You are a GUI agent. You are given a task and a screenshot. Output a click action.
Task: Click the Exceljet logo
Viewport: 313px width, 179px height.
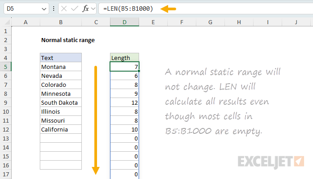(x=271, y=161)
